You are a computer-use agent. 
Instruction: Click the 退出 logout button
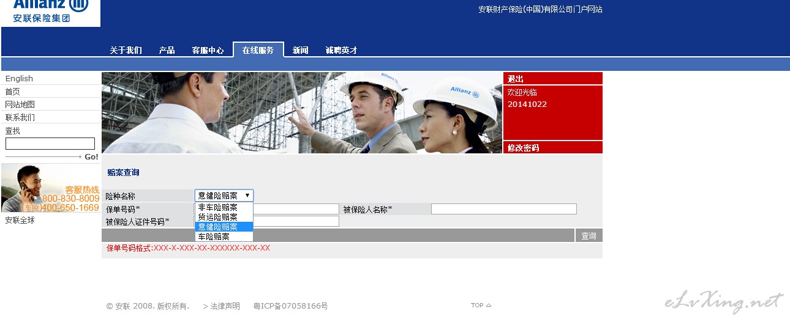[x=516, y=79]
